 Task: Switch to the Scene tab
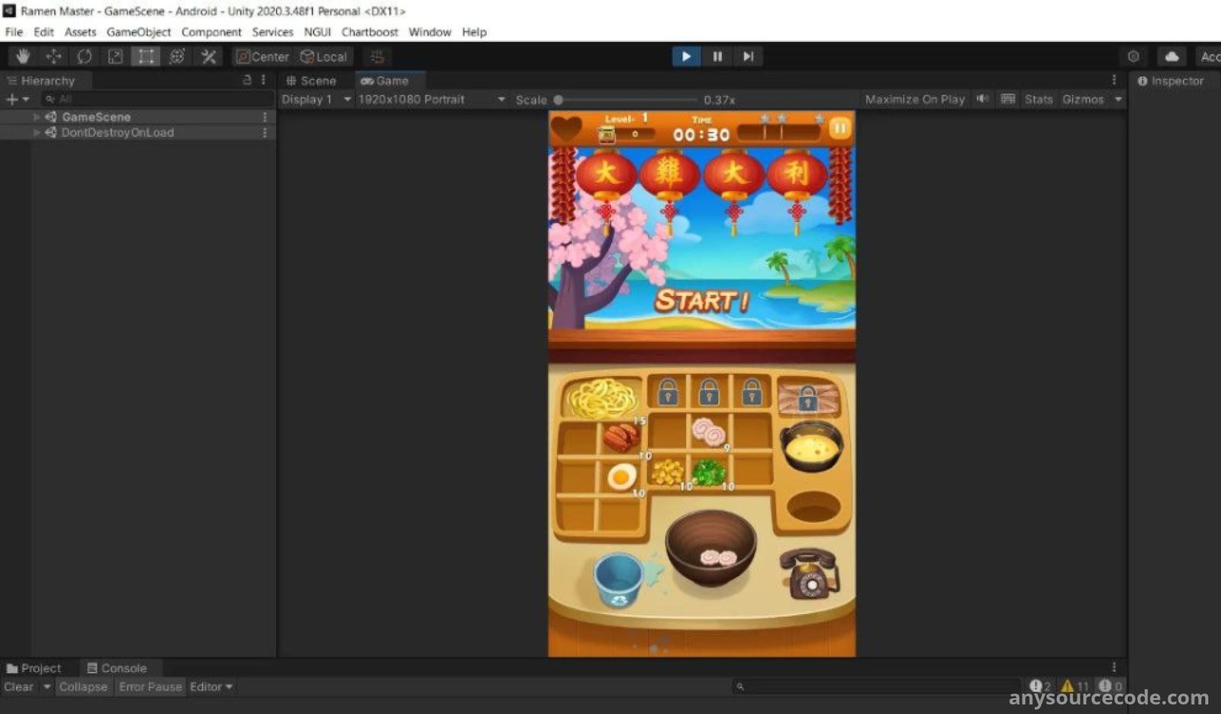[x=311, y=81]
